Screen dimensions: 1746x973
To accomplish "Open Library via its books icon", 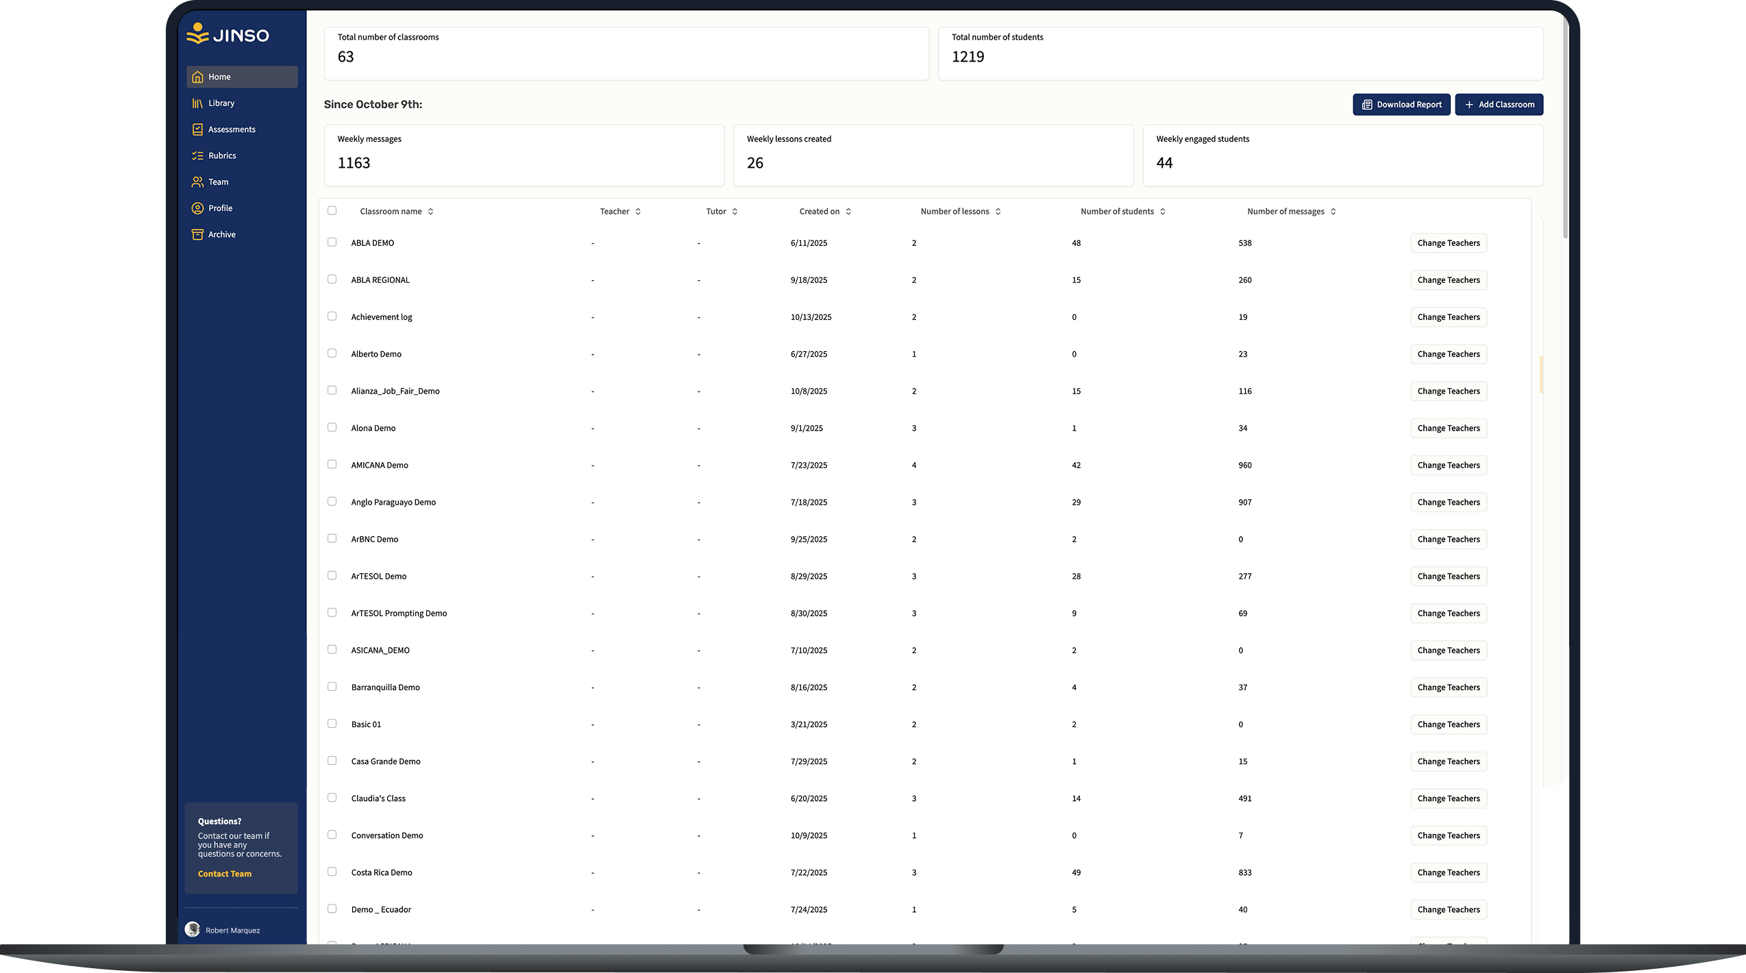I will [x=197, y=103].
